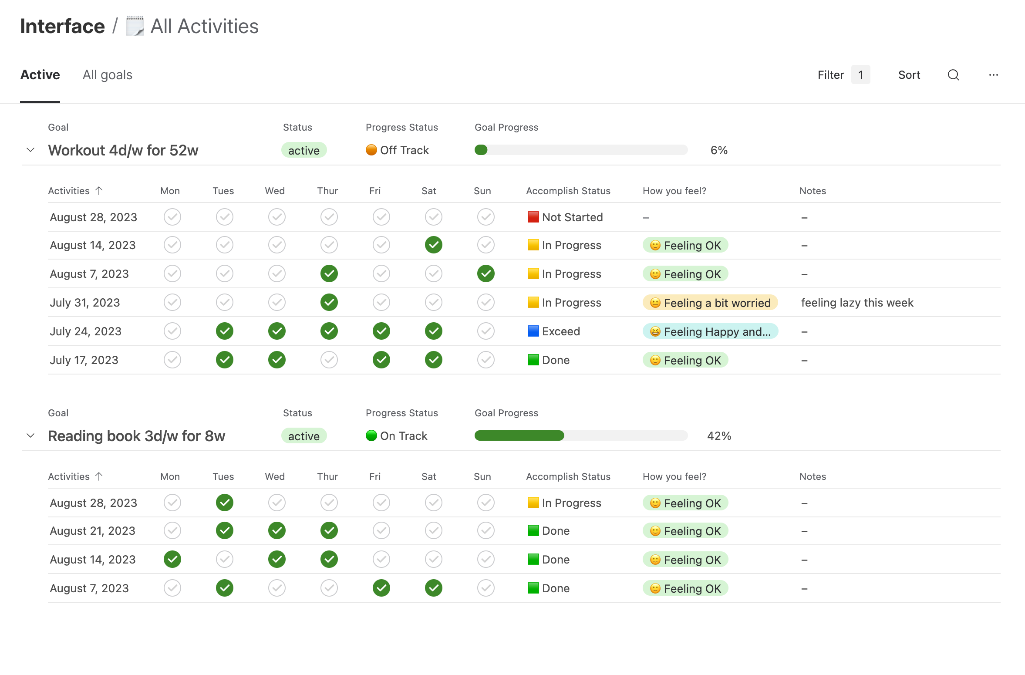Click the Sort button
Screen dimensions: 1025x675
(909, 75)
